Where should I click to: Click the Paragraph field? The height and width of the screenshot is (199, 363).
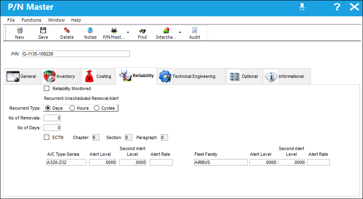pyautogui.click(x=164, y=137)
